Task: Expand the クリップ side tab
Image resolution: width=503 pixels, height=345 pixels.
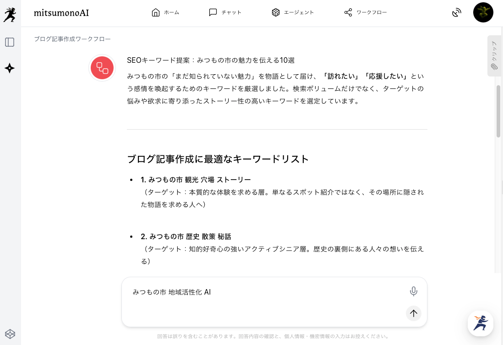Action: [494, 55]
